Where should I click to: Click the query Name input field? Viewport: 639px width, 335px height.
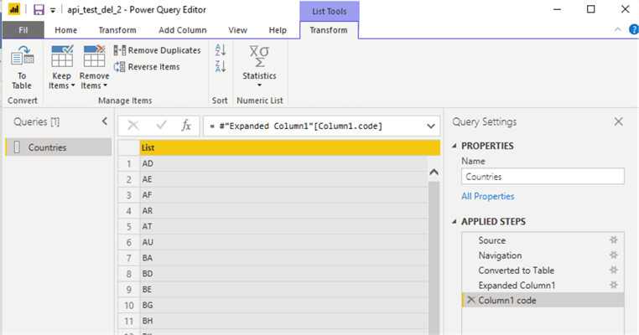(543, 177)
